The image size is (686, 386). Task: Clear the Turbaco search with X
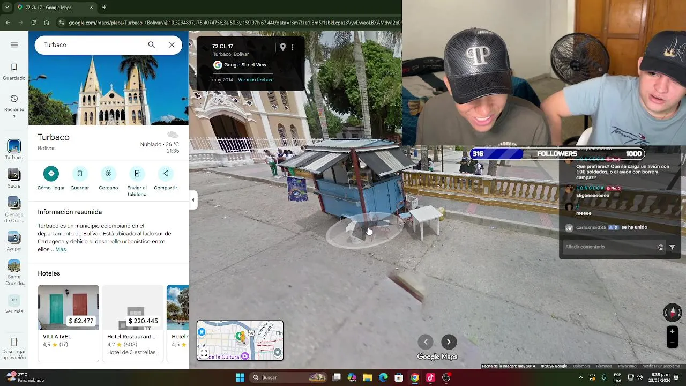click(x=171, y=45)
